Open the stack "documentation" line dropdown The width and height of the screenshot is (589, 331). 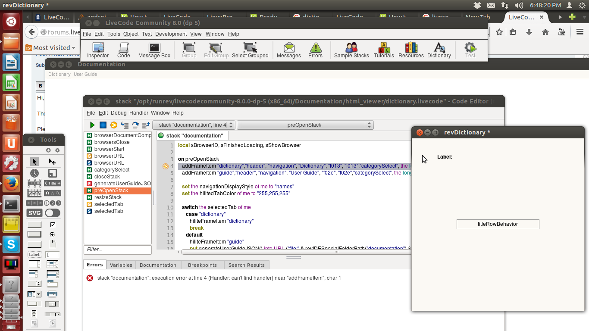click(193, 125)
